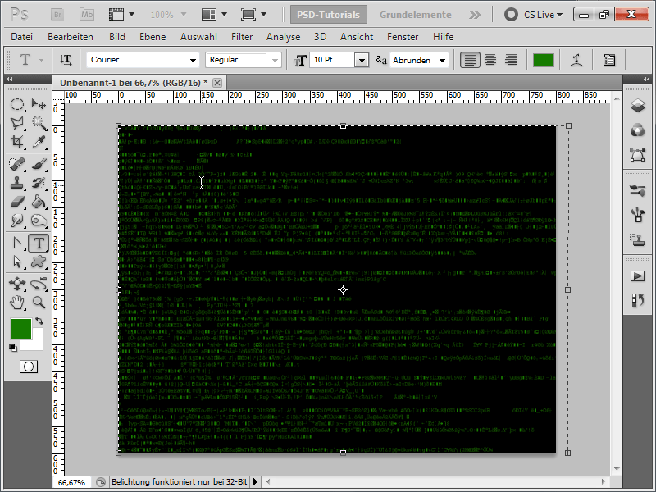This screenshot has width=656, height=492.
Task: Select the Move tool
Action: [x=39, y=104]
